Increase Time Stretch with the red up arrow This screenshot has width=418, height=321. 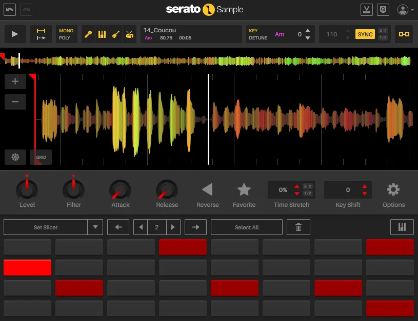pos(297,186)
